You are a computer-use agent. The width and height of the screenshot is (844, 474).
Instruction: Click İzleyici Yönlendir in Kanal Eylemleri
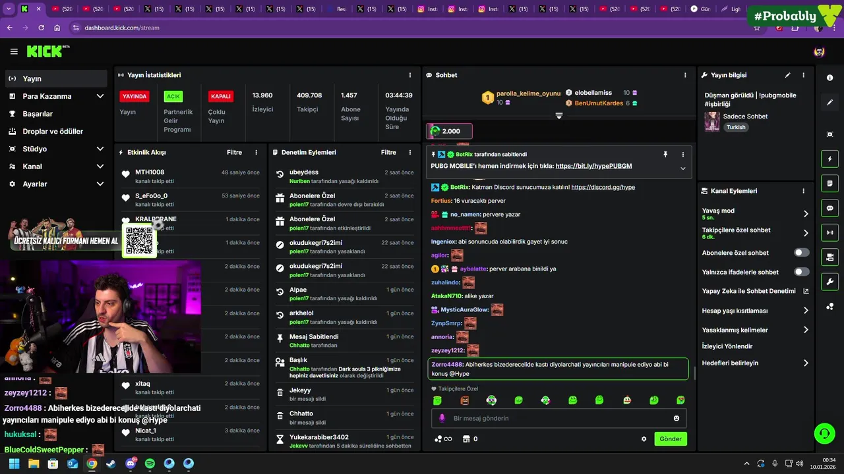pos(727,346)
